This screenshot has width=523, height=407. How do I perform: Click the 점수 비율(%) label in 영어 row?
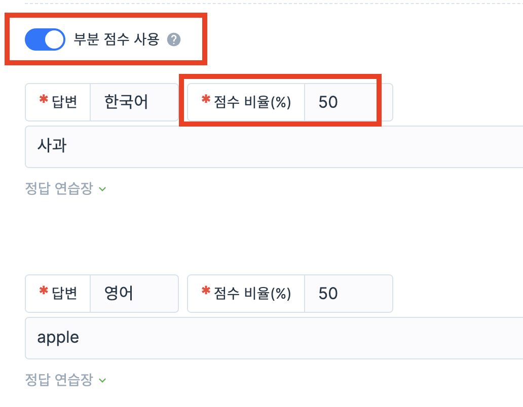[252, 294]
